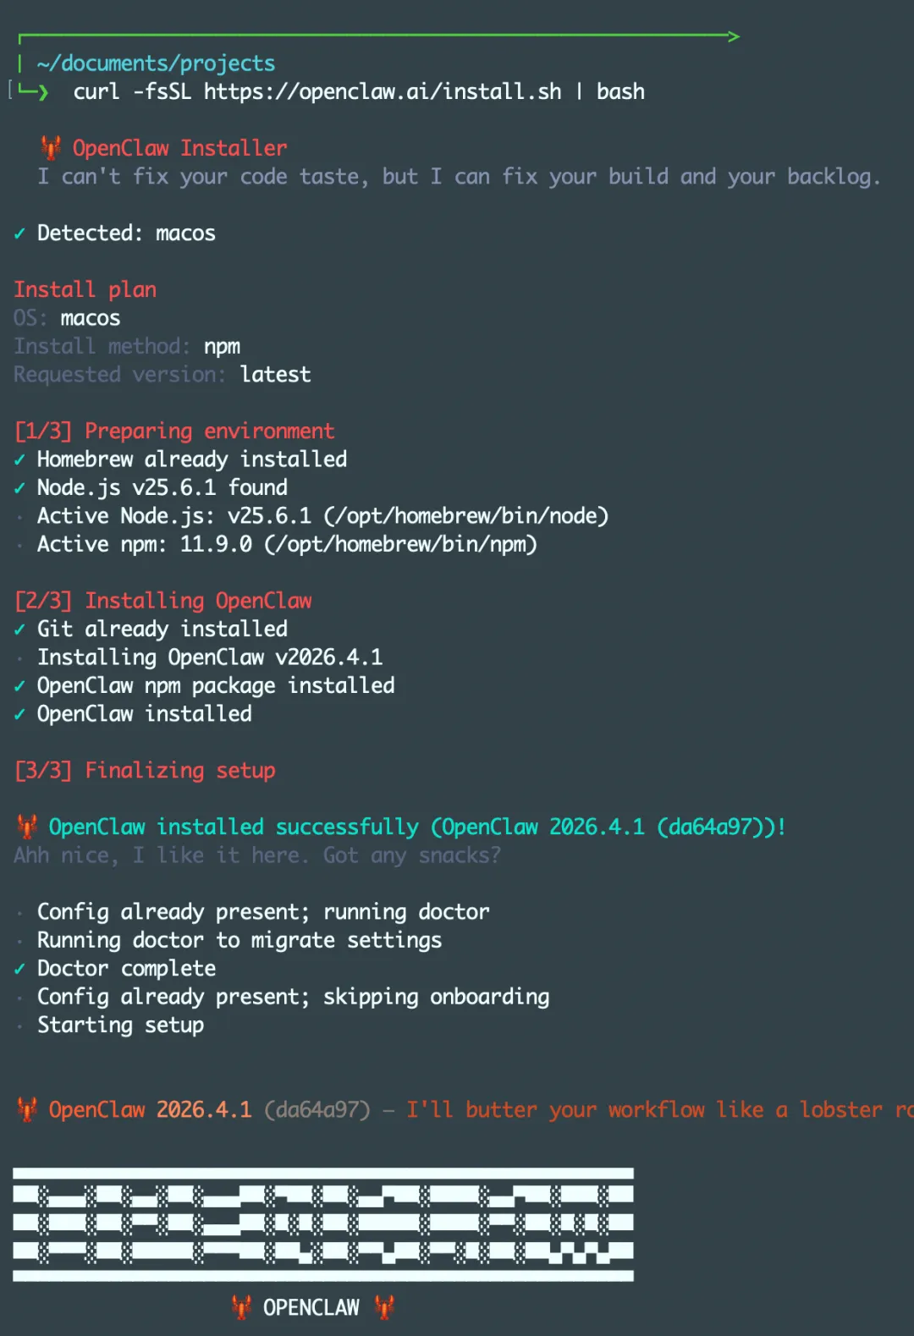914x1336 pixels.
Task: Click the lobster icon beside OpenClaw Installer
Action: 51,148
